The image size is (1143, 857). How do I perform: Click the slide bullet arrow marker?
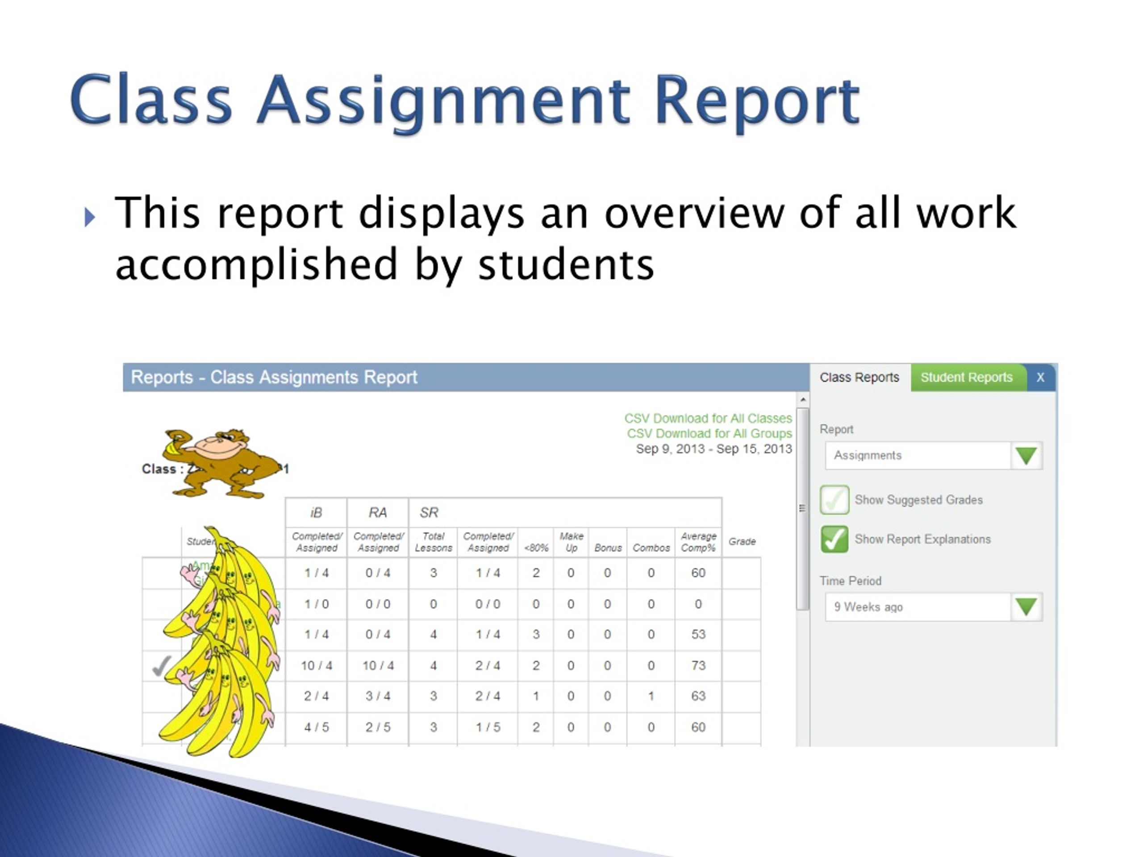[90, 217]
